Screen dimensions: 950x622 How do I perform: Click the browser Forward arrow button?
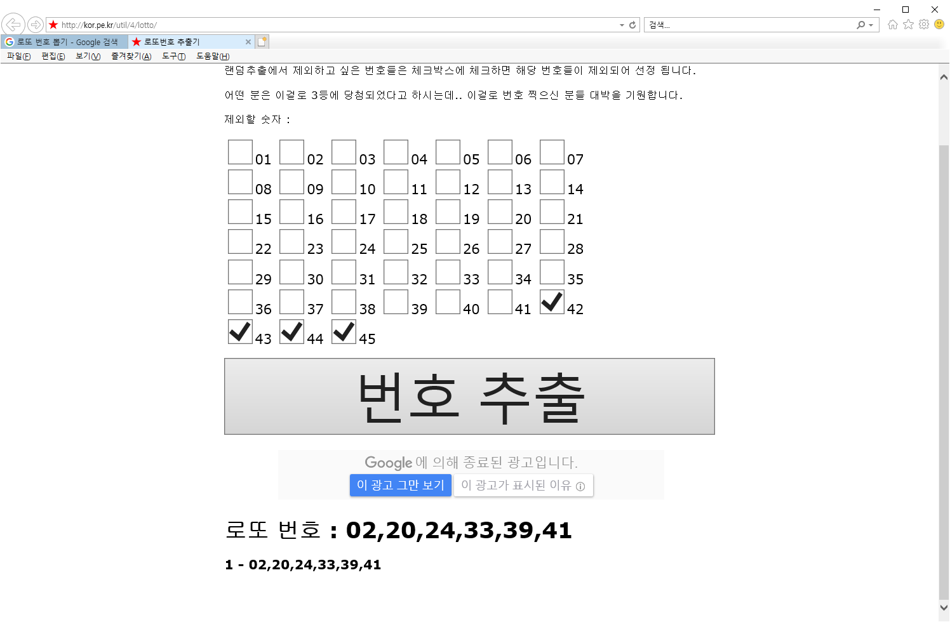(36, 25)
